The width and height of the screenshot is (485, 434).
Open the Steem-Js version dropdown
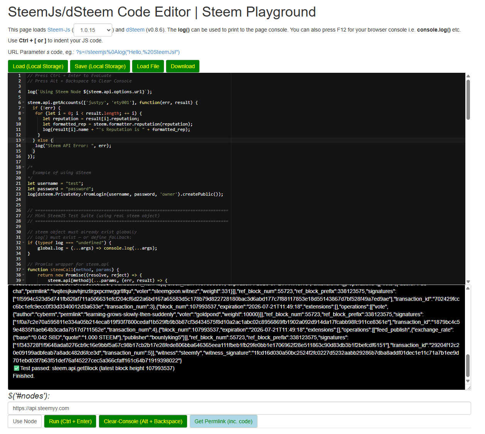click(x=93, y=30)
